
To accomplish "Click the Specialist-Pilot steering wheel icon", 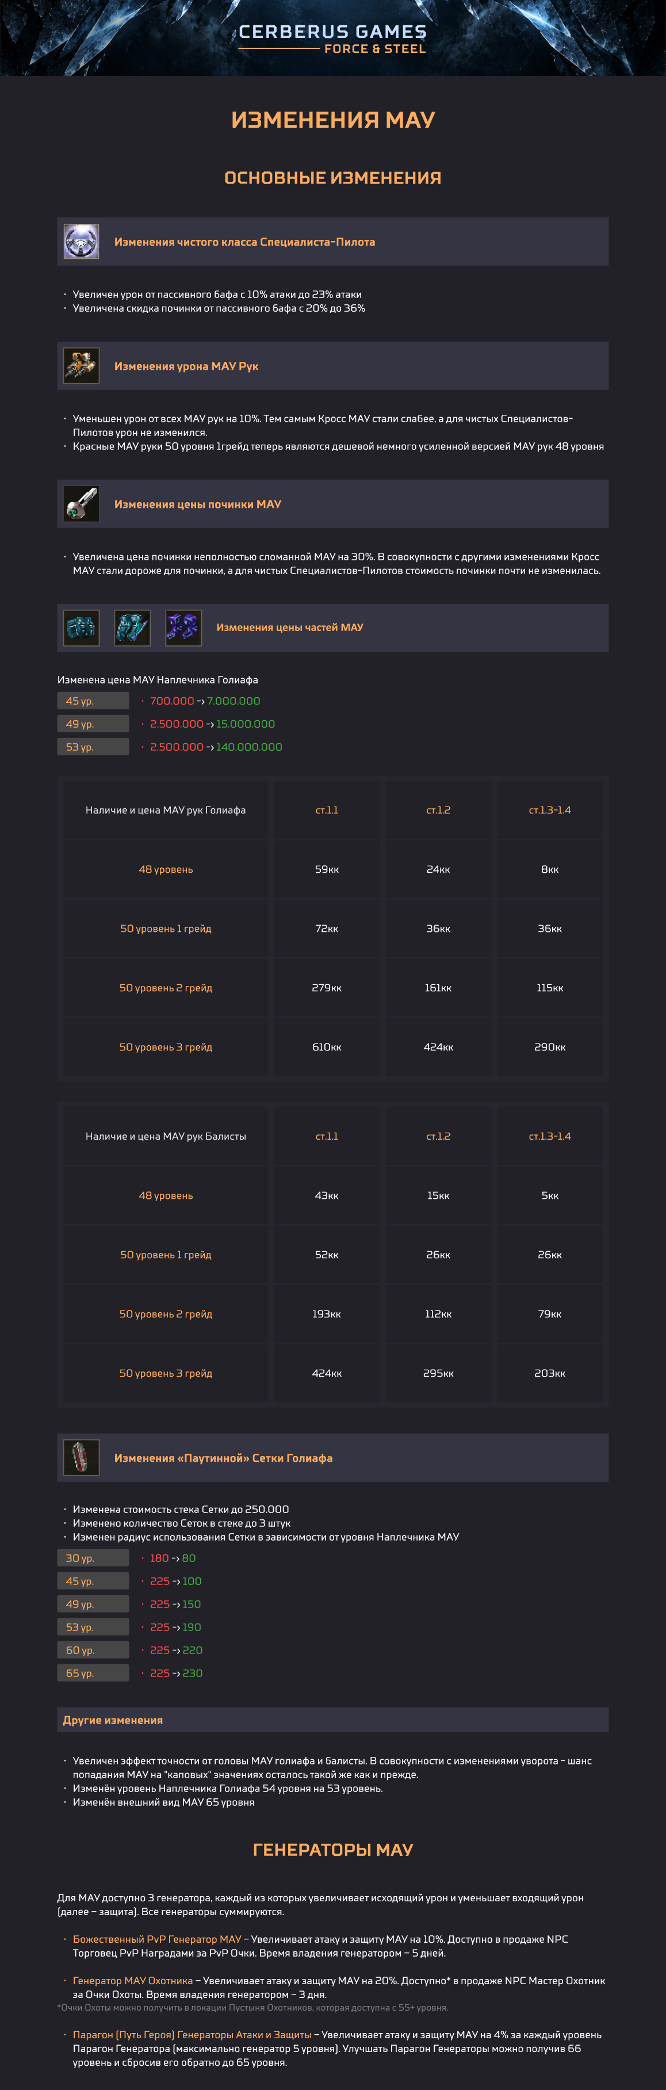I will point(81,242).
